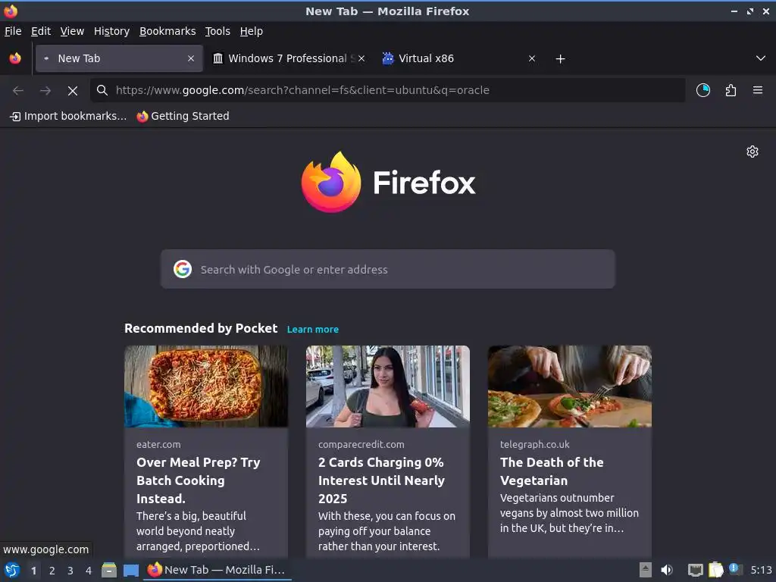
Task: Open the Edit menu
Action: click(x=41, y=31)
